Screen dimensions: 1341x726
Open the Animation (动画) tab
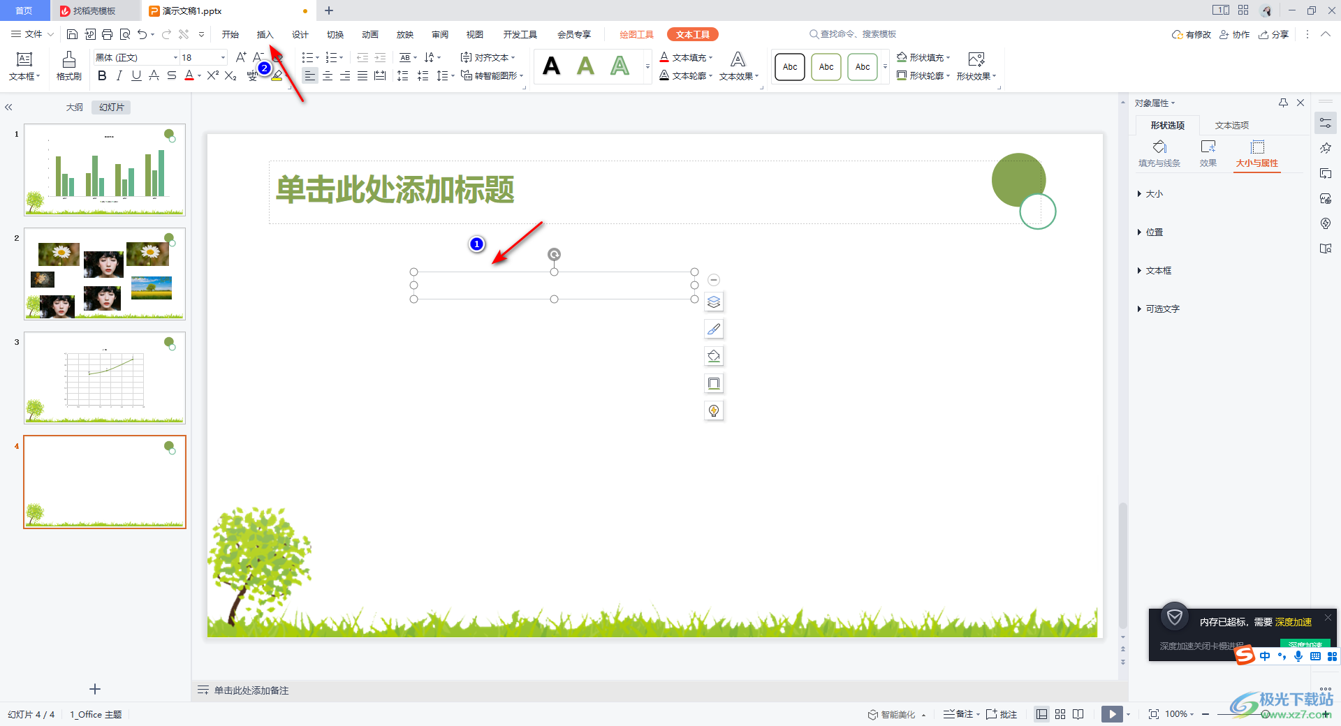(370, 34)
